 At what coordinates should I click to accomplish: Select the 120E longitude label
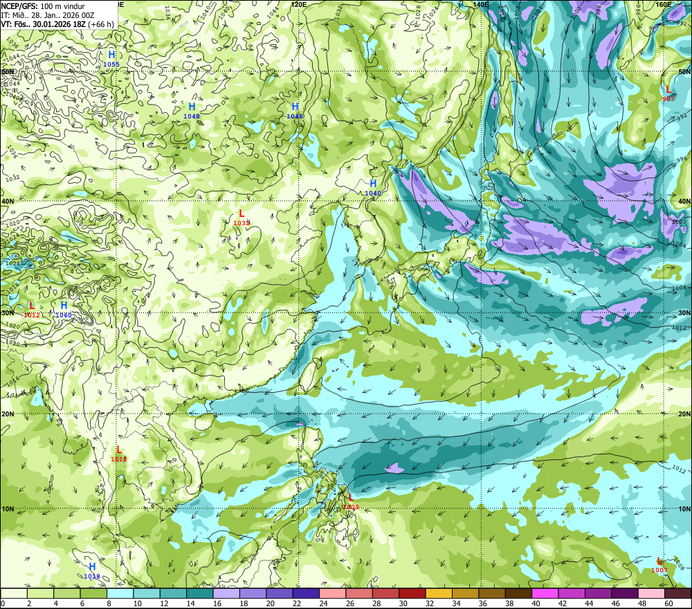pyautogui.click(x=299, y=4)
